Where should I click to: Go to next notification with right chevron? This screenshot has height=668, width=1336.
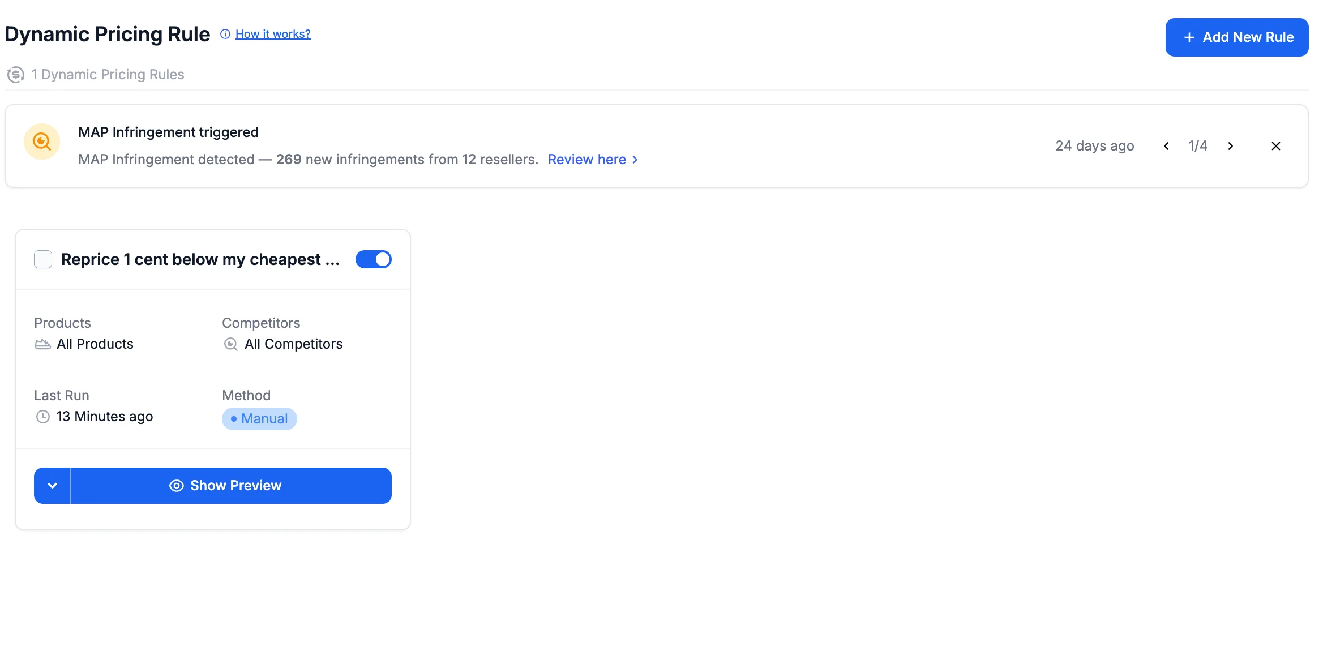coord(1230,146)
